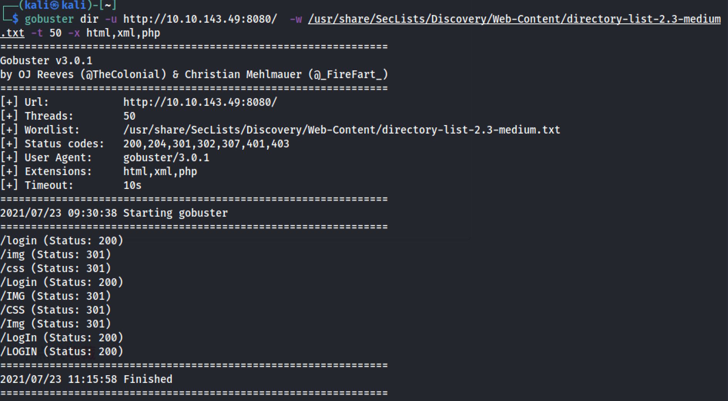Select the lowercase /img result line
Screen dimensions: 728x401
click(55, 255)
